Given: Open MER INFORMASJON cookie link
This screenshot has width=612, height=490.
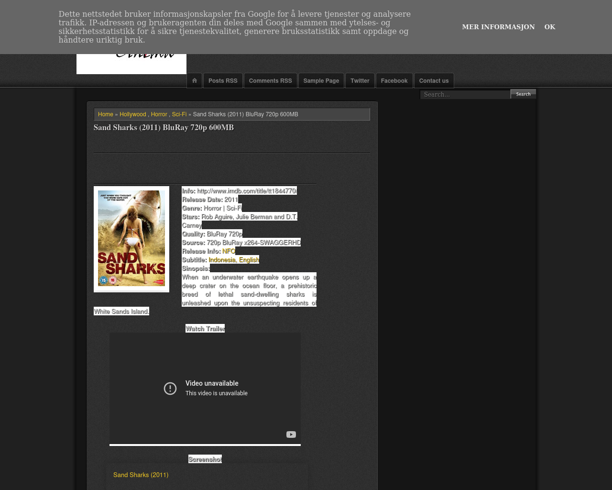Looking at the screenshot, I should tap(498, 27).
